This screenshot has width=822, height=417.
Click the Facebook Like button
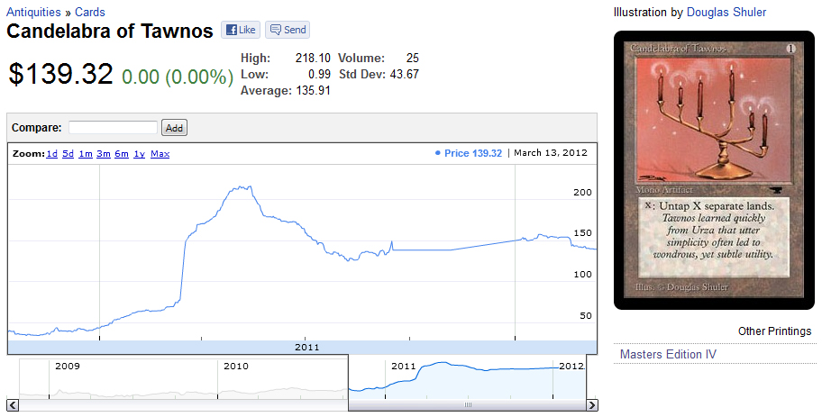point(240,30)
